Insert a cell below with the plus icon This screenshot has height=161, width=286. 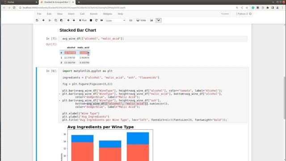(43, 21)
